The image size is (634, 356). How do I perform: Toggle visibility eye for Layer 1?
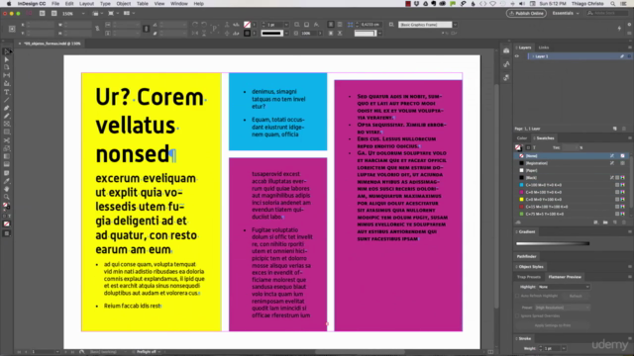tap(517, 56)
